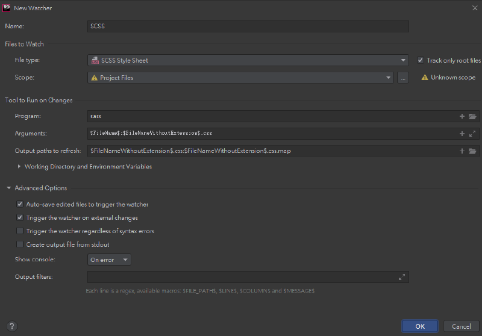Screen dimensions: 482x336
Task: Click insert macro plus in Output paths row
Action: pyautogui.click(x=462, y=151)
